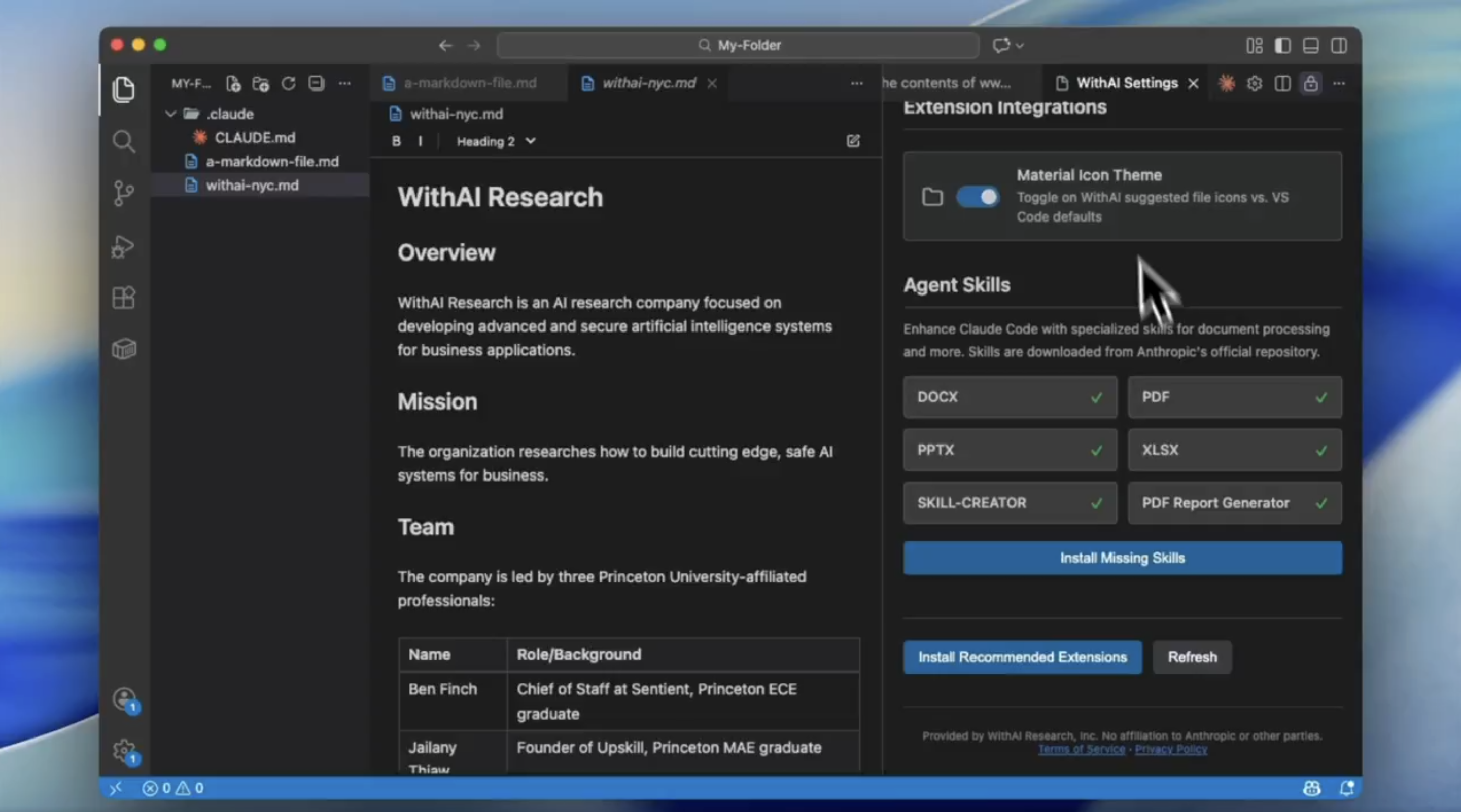Switch to the withai-nyc.md tab
This screenshot has width=1461, height=812.
[x=649, y=83]
